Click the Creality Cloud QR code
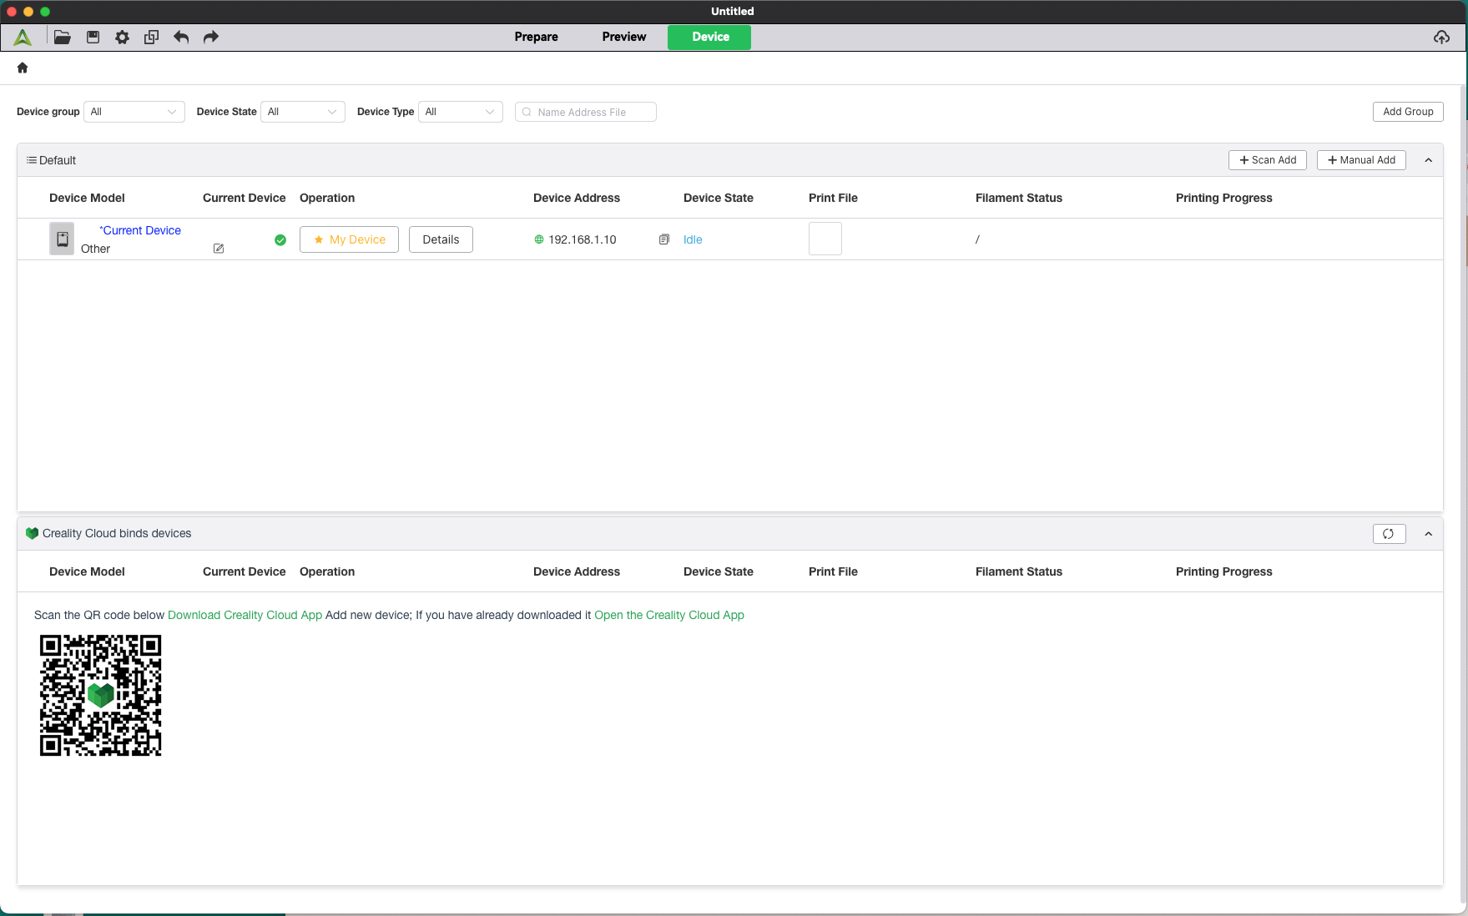1468x916 pixels. point(101,696)
